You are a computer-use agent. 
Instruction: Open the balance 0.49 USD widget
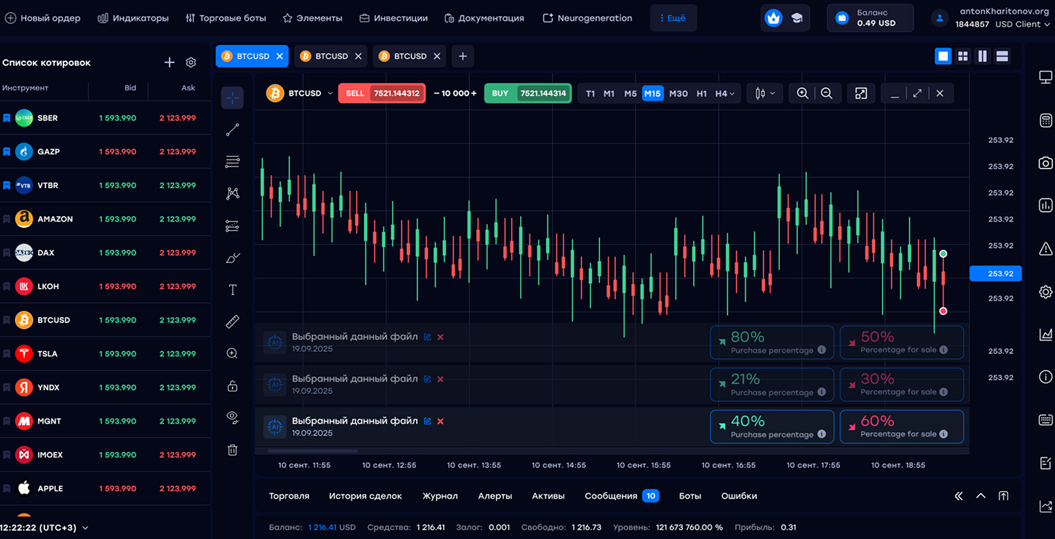click(870, 18)
